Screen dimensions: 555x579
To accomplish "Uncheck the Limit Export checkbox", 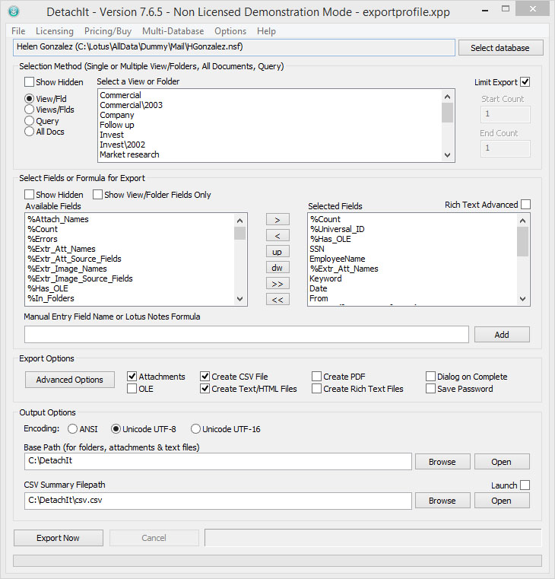I will [x=525, y=82].
